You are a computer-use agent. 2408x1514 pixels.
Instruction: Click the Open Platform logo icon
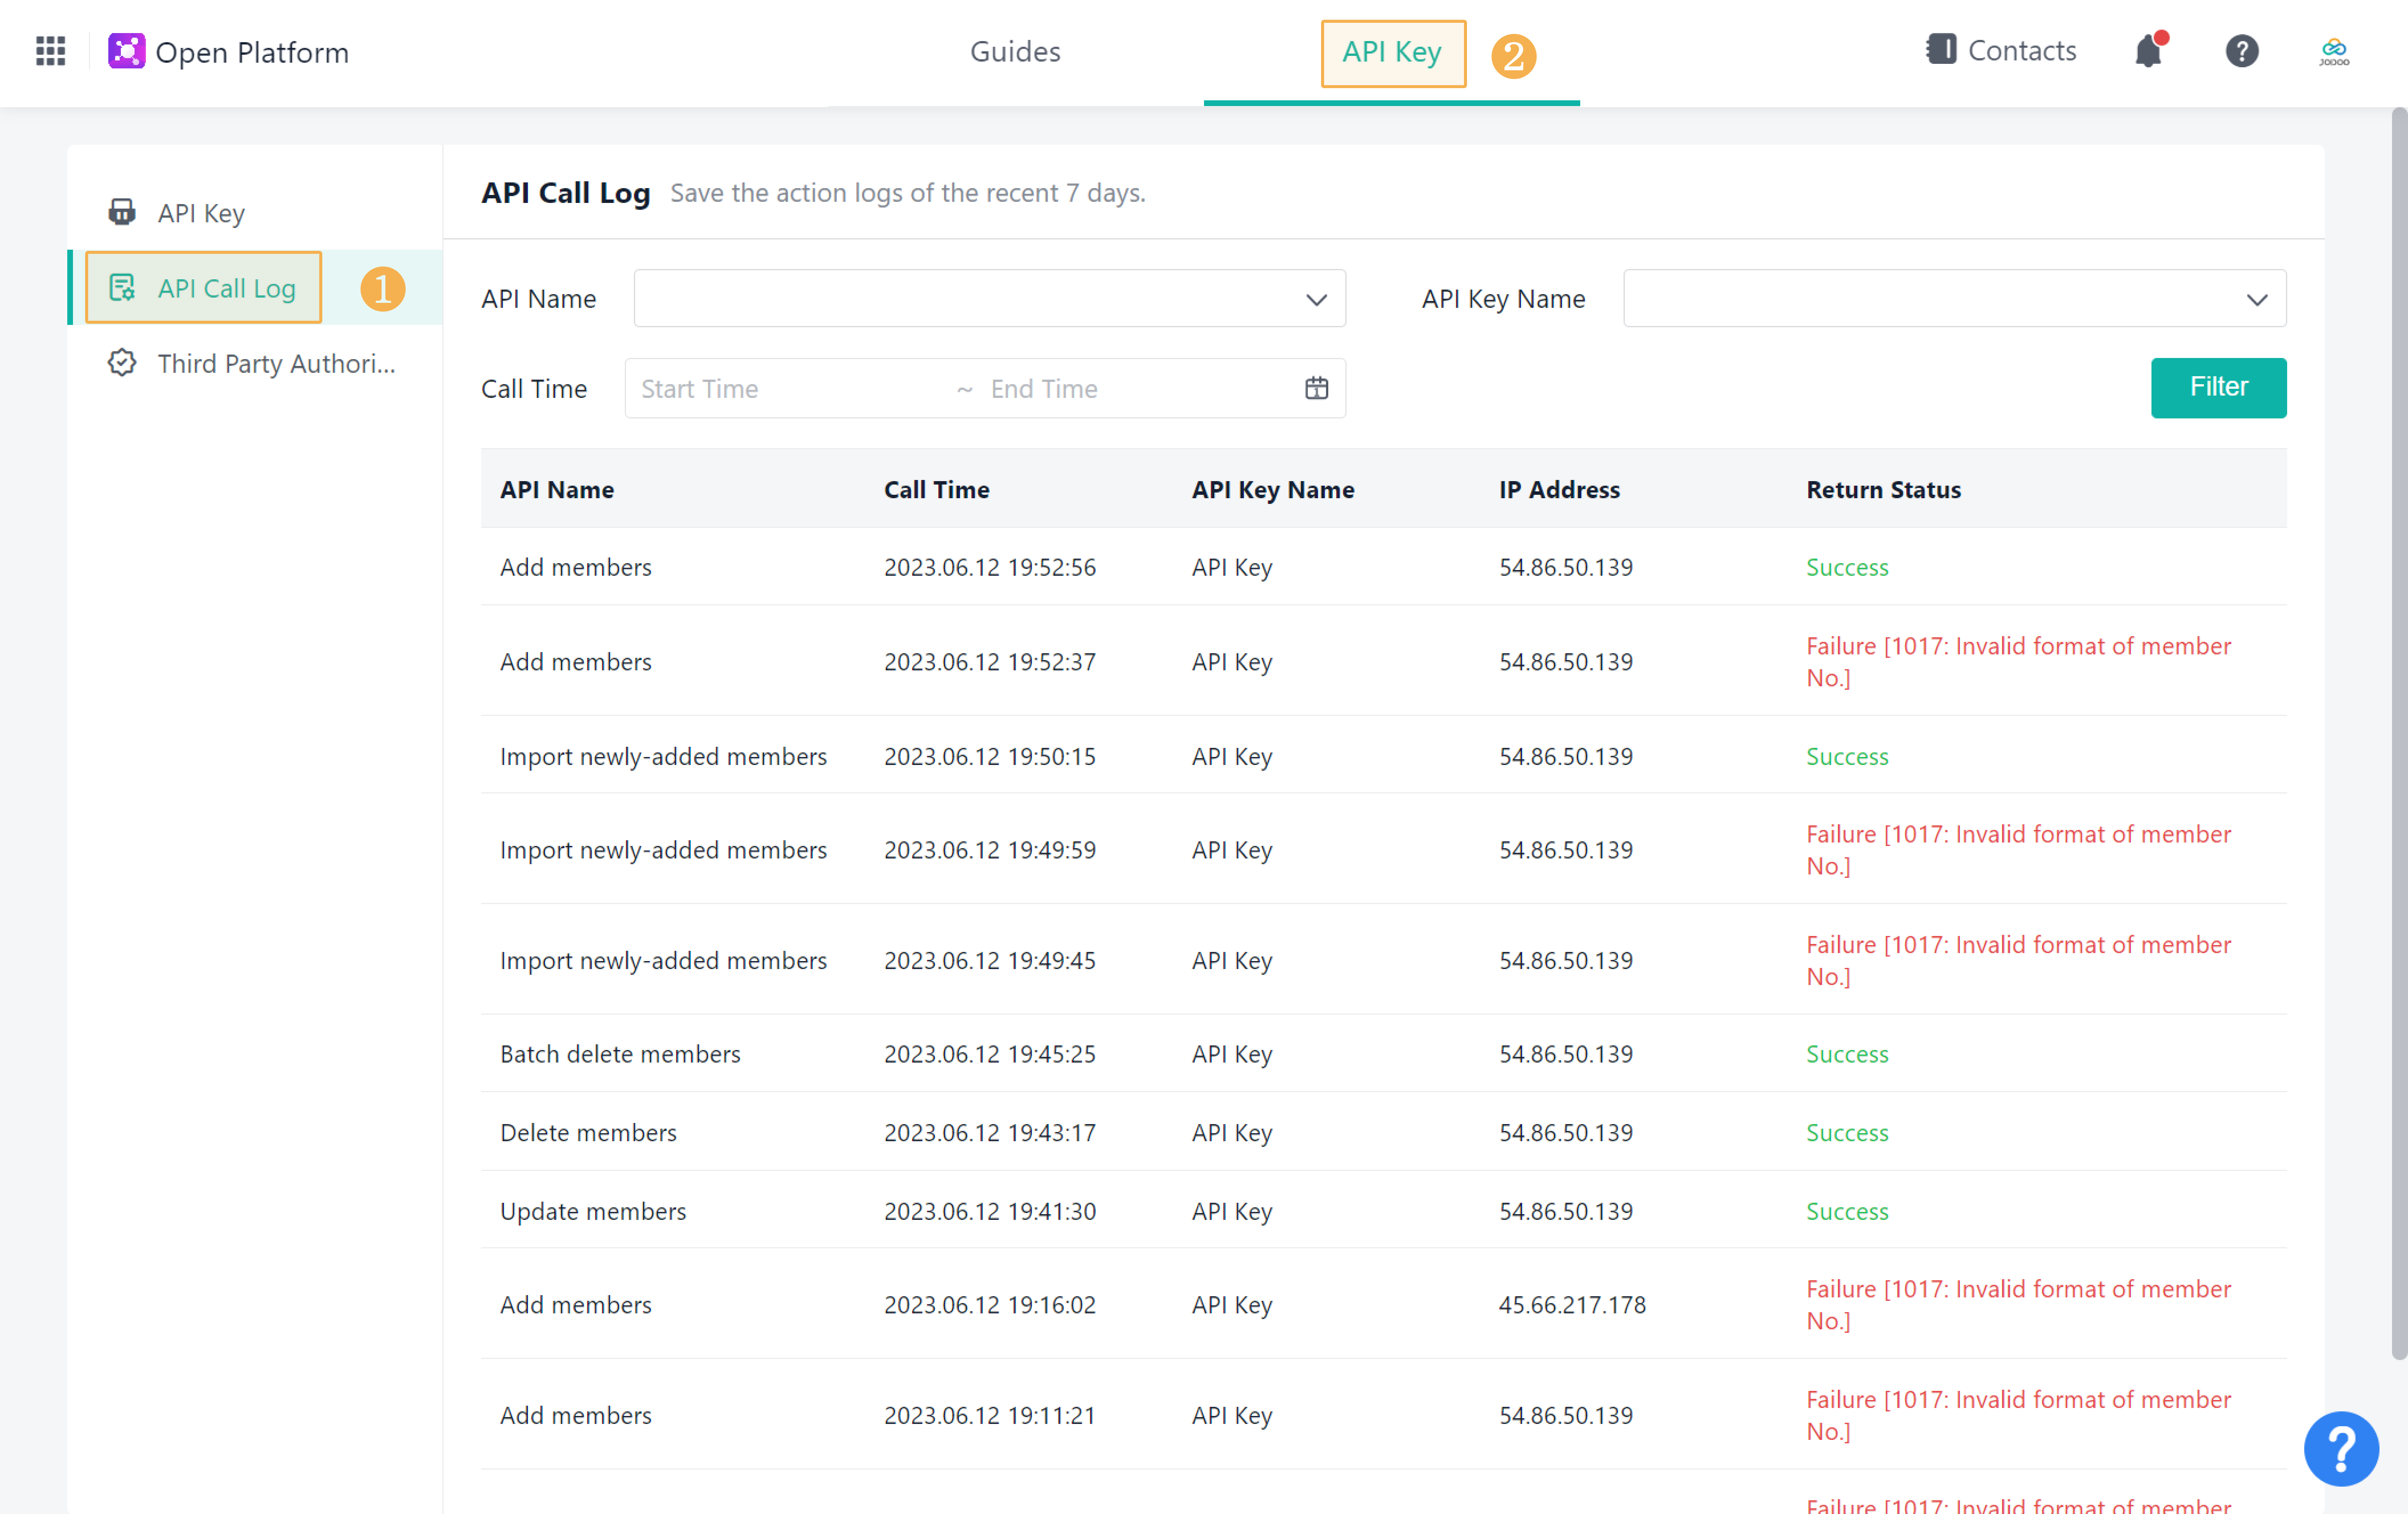126,51
